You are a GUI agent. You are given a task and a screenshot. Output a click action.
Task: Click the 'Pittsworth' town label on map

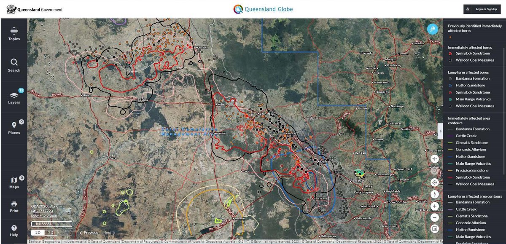(363, 218)
